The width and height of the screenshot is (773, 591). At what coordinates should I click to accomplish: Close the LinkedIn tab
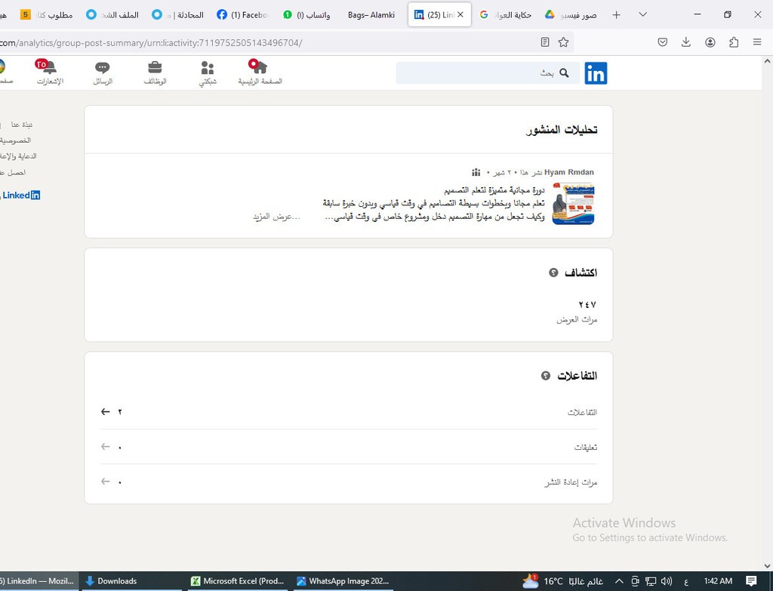460,15
